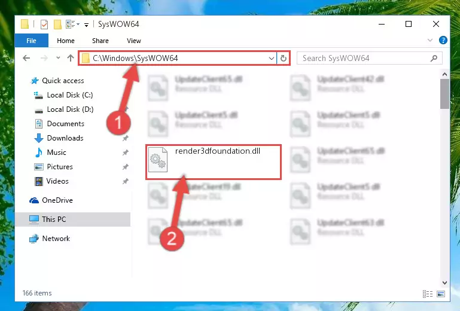Click the Downloads pin icon
The image size is (460, 311).
(x=125, y=138)
